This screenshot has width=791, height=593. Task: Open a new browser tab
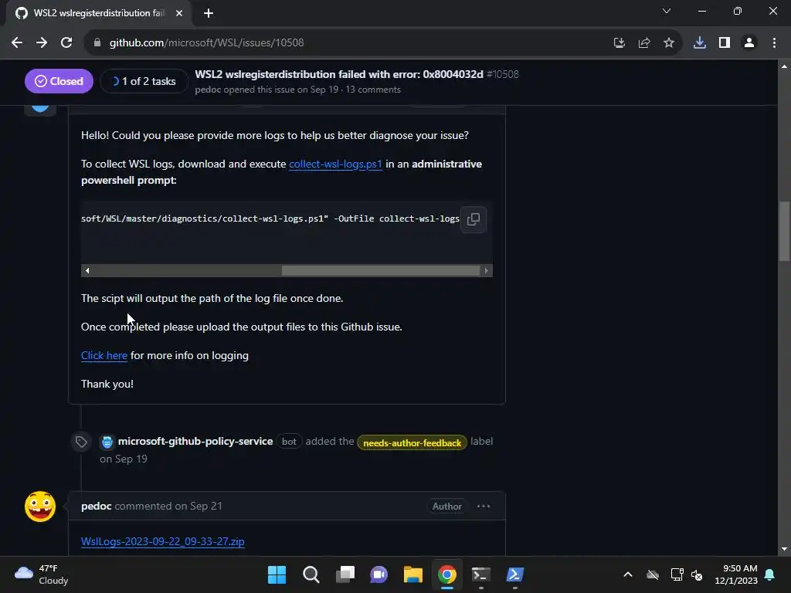click(209, 13)
